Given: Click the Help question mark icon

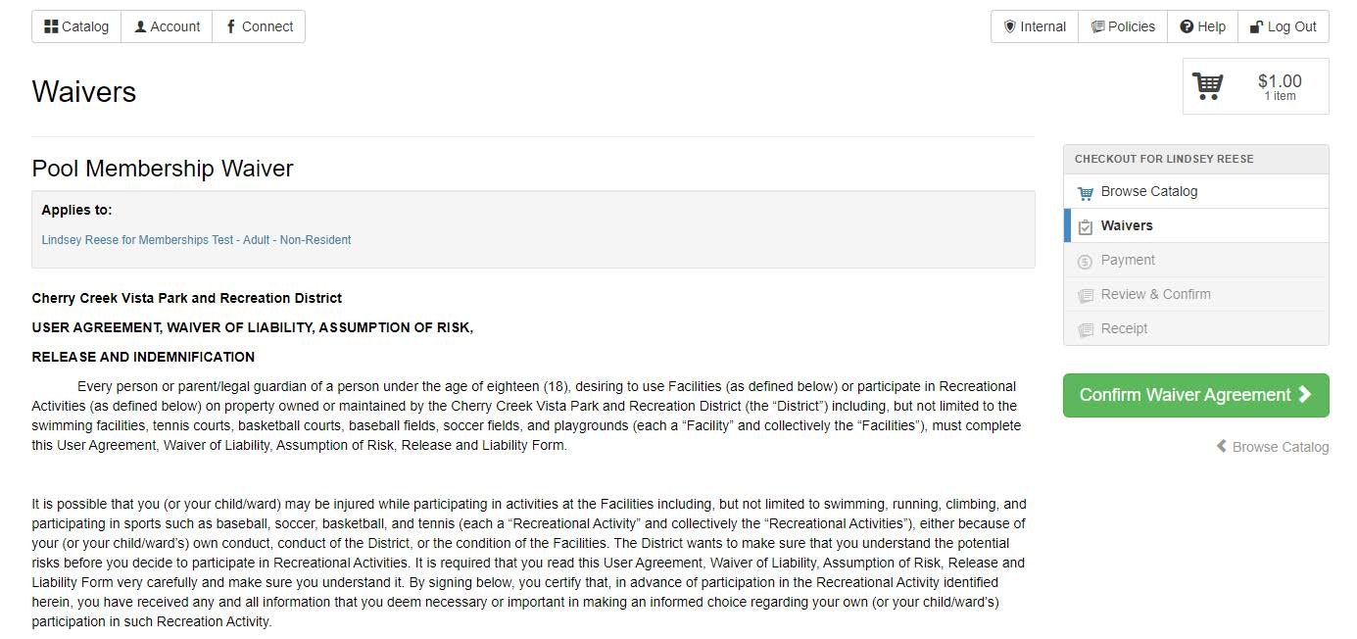Looking at the screenshot, I should click(1187, 26).
